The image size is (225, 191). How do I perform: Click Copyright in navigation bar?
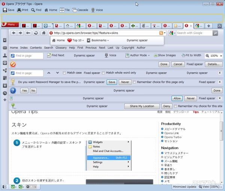[128, 48]
